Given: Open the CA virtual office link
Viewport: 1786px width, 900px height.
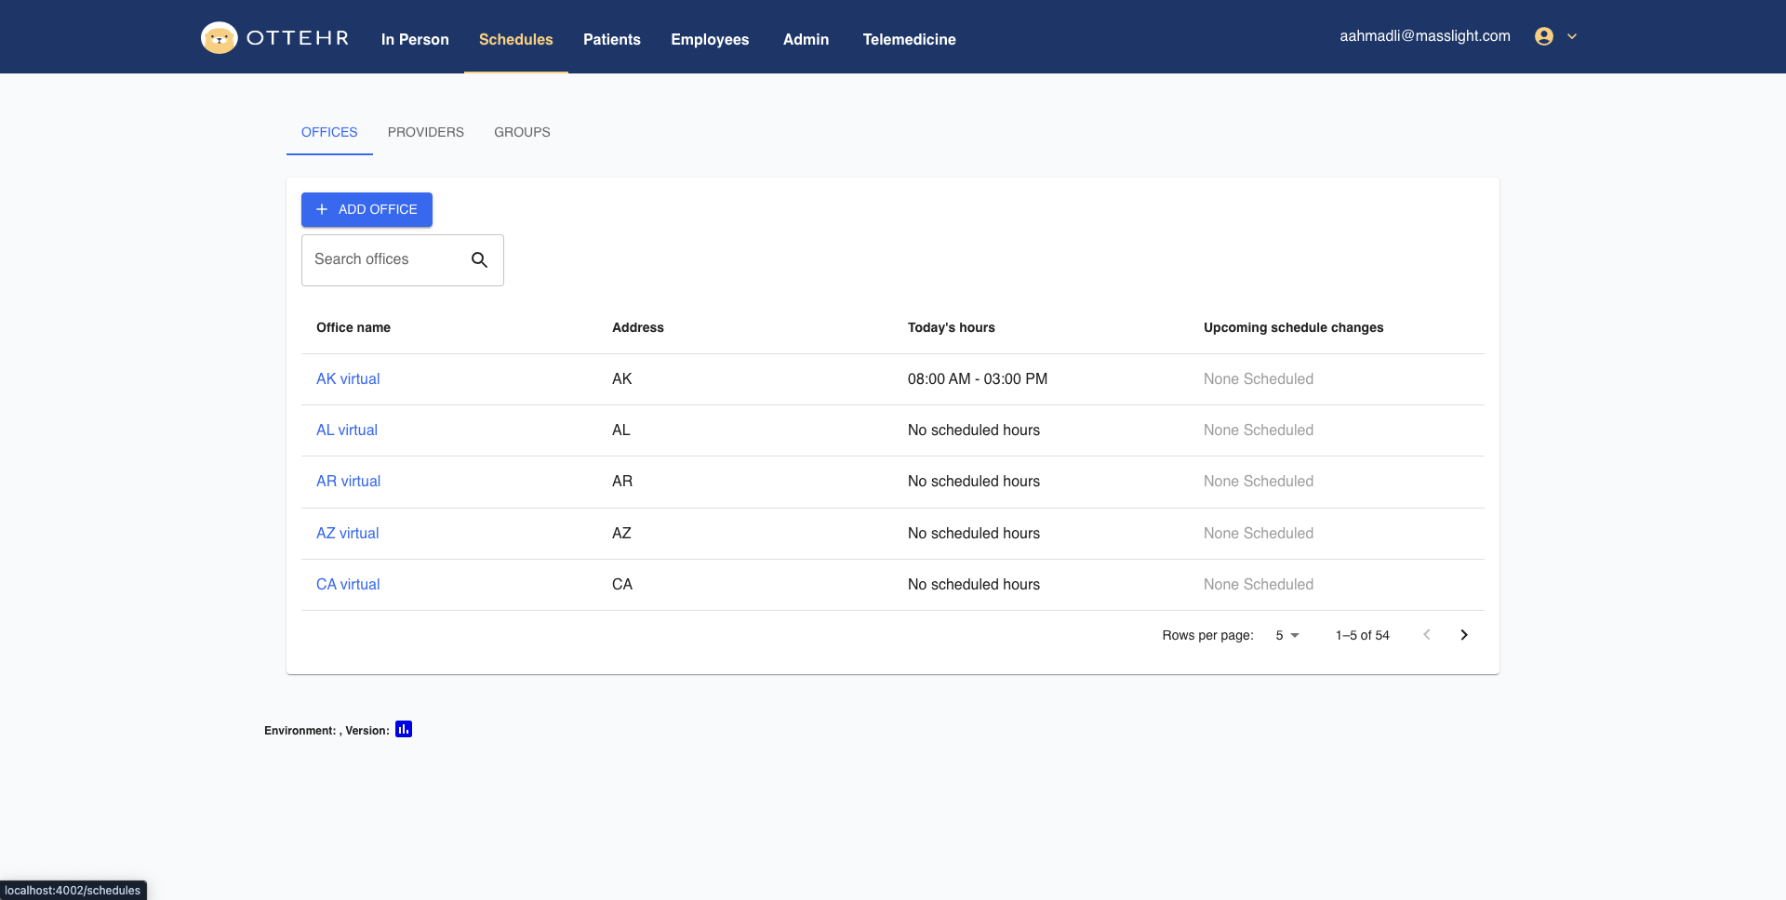Looking at the screenshot, I should [348, 585].
